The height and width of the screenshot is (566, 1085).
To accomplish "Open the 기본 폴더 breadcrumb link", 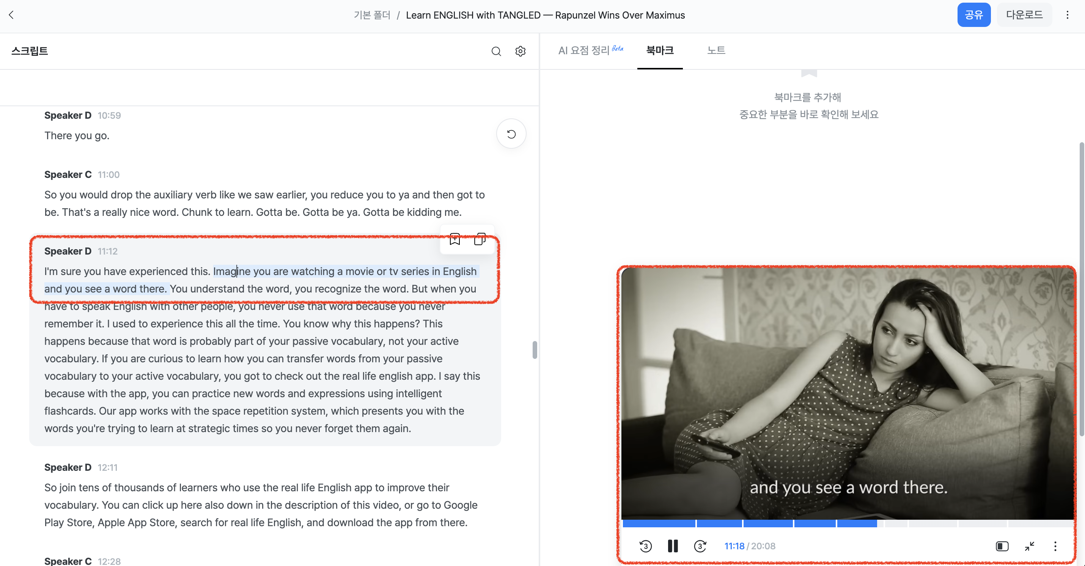I will (x=372, y=15).
